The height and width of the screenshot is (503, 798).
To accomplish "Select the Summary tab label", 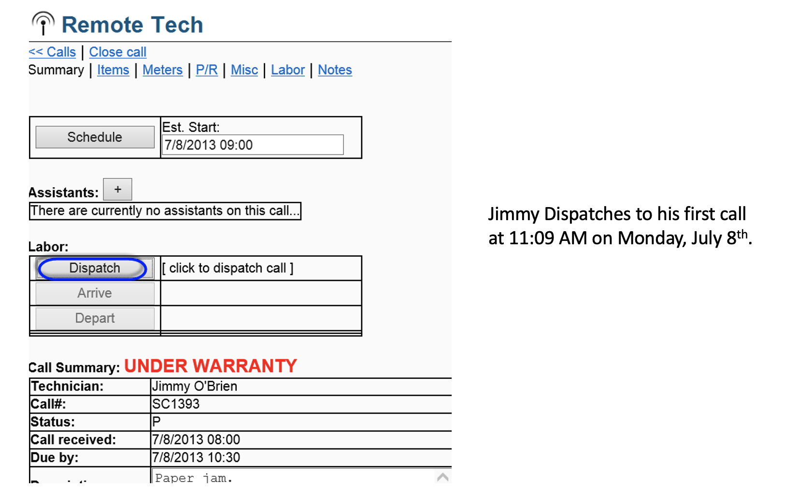I will pyautogui.click(x=56, y=70).
